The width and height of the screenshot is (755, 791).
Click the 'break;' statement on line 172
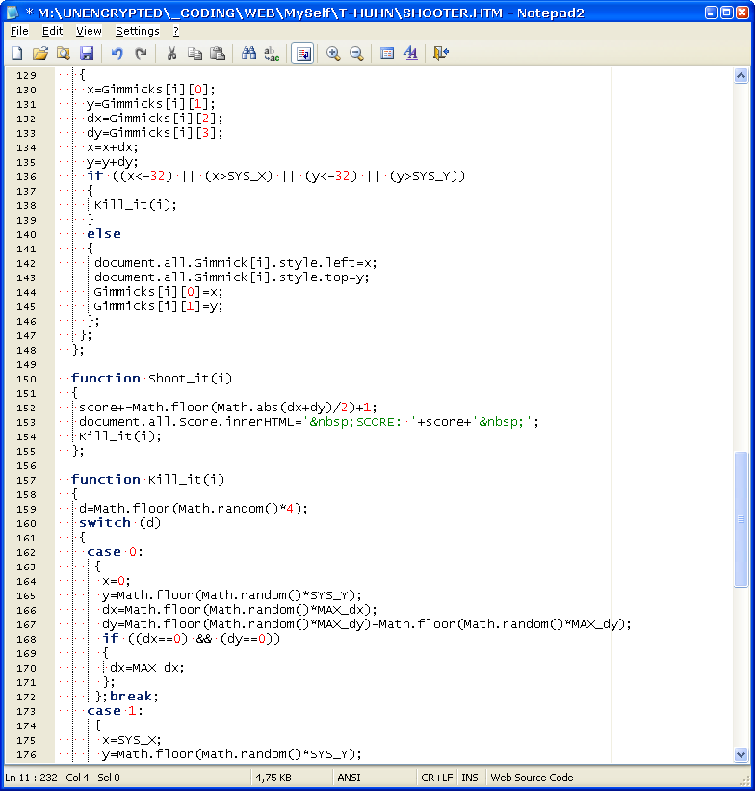[x=134, y=697]
